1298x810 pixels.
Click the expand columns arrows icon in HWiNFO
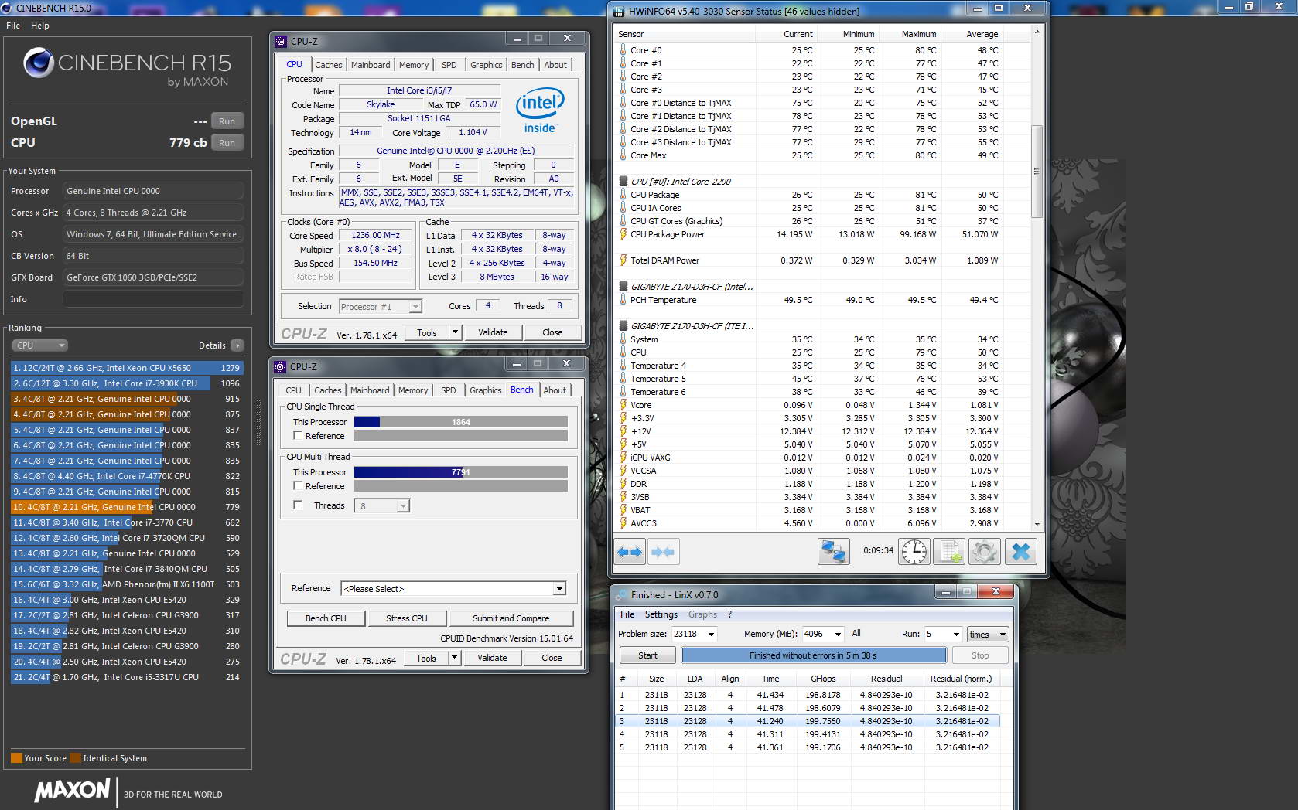(x=630, y=552)
